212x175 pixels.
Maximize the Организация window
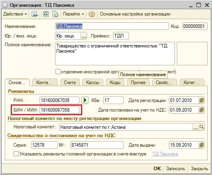[198, 5]
